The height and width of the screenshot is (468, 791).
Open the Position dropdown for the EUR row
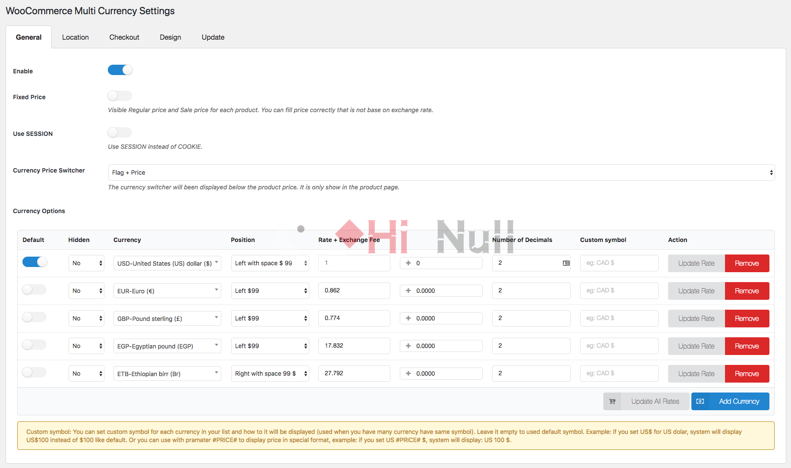coord(270,291)
